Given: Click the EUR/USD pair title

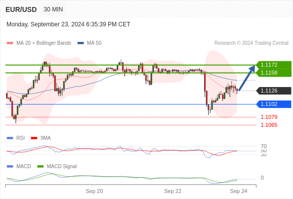Looking at the screenshot, I should (x=21, y=9).
